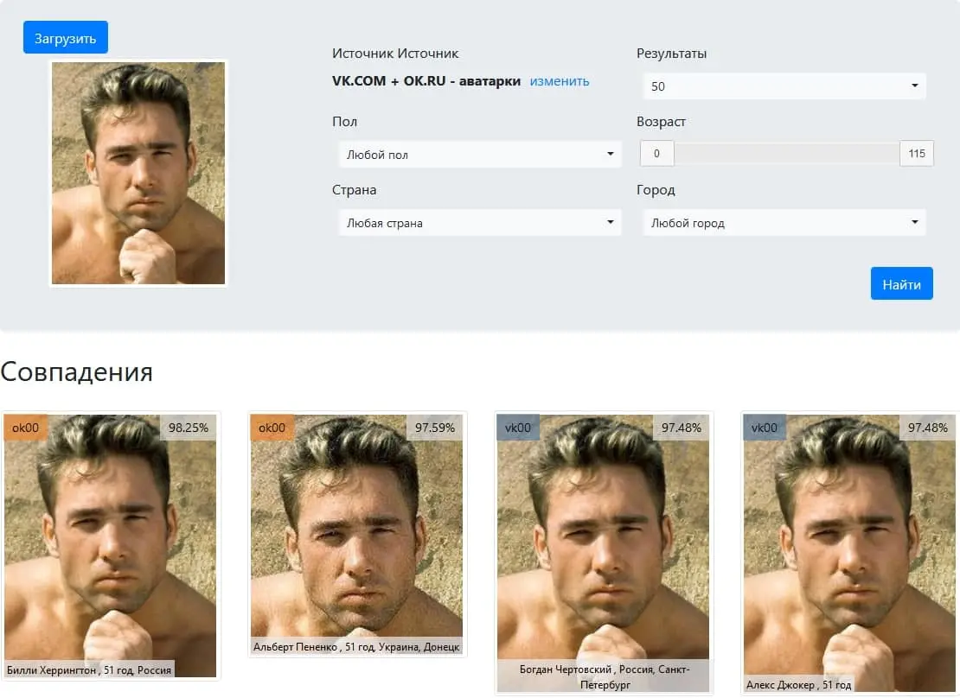Expand the Любая страна country dropdown
The width and height of the screenshot is (960, 698).
tap(480, 223)
